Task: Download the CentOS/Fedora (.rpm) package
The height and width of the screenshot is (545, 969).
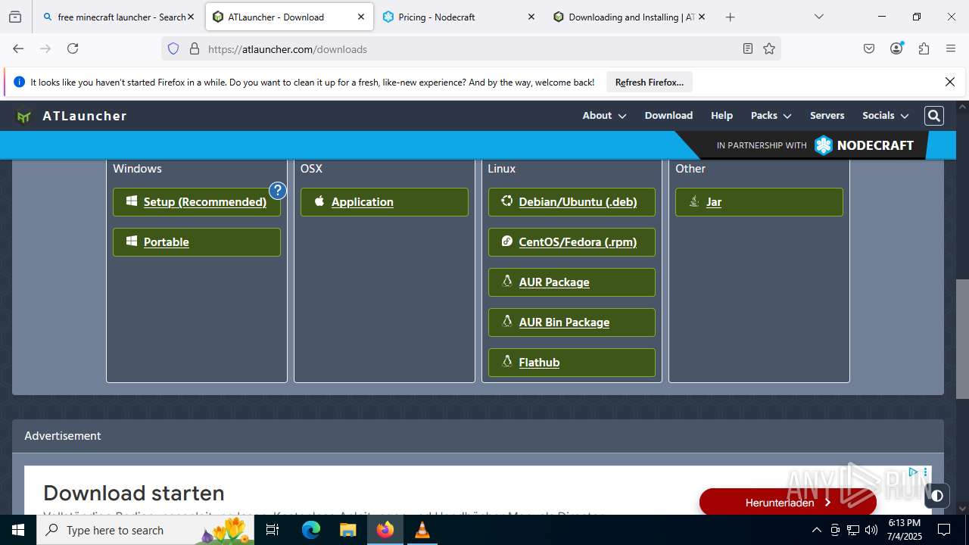Action: click(x=572, y=242)
